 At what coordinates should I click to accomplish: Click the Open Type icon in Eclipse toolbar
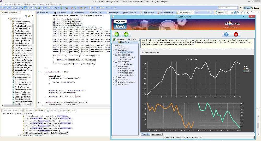coord(81,8)
